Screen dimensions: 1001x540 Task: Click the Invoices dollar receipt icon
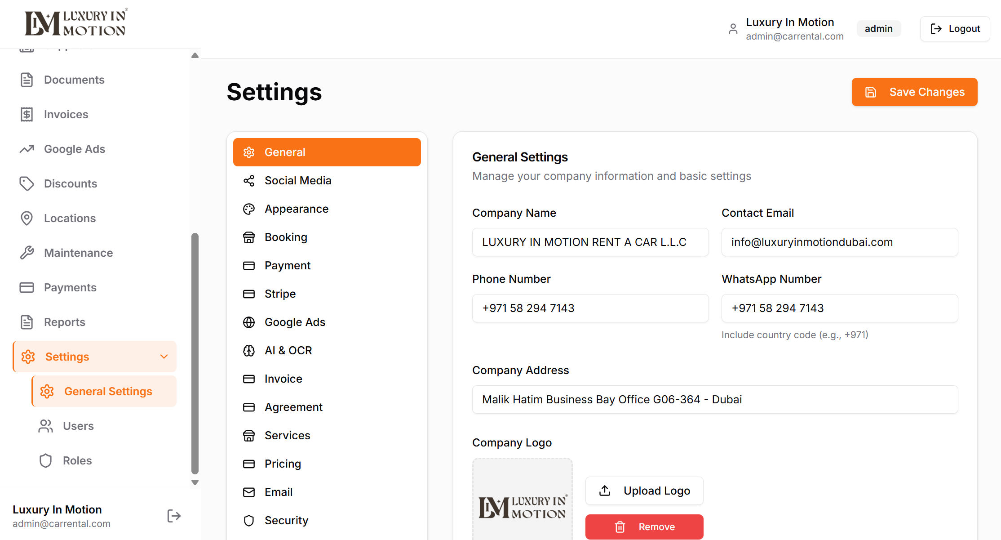(x=27, y=115)
